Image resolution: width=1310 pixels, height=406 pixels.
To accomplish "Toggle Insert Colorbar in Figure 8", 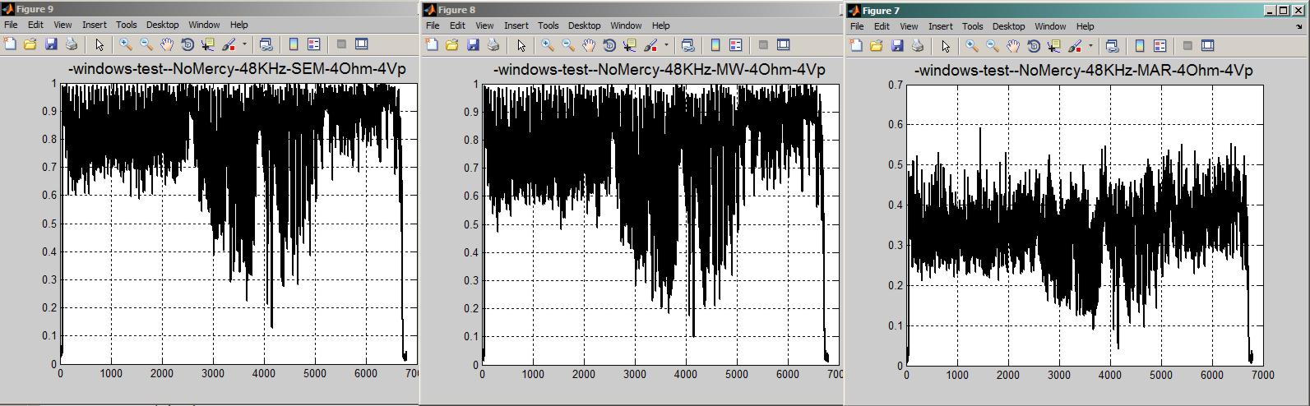I will coord(715,45).
